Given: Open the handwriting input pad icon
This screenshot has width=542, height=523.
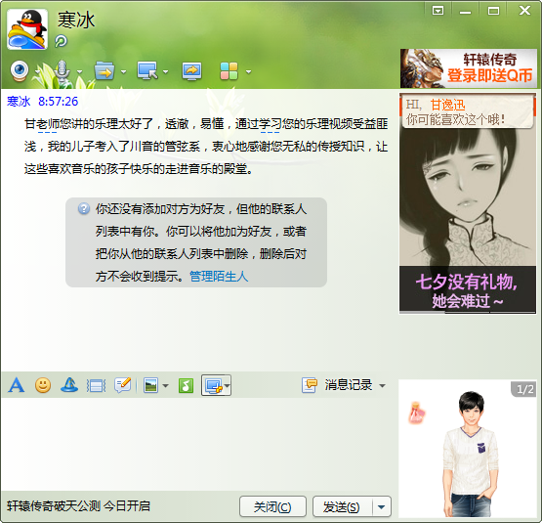Looking at the screenshot, I should (x=123, y=385).
